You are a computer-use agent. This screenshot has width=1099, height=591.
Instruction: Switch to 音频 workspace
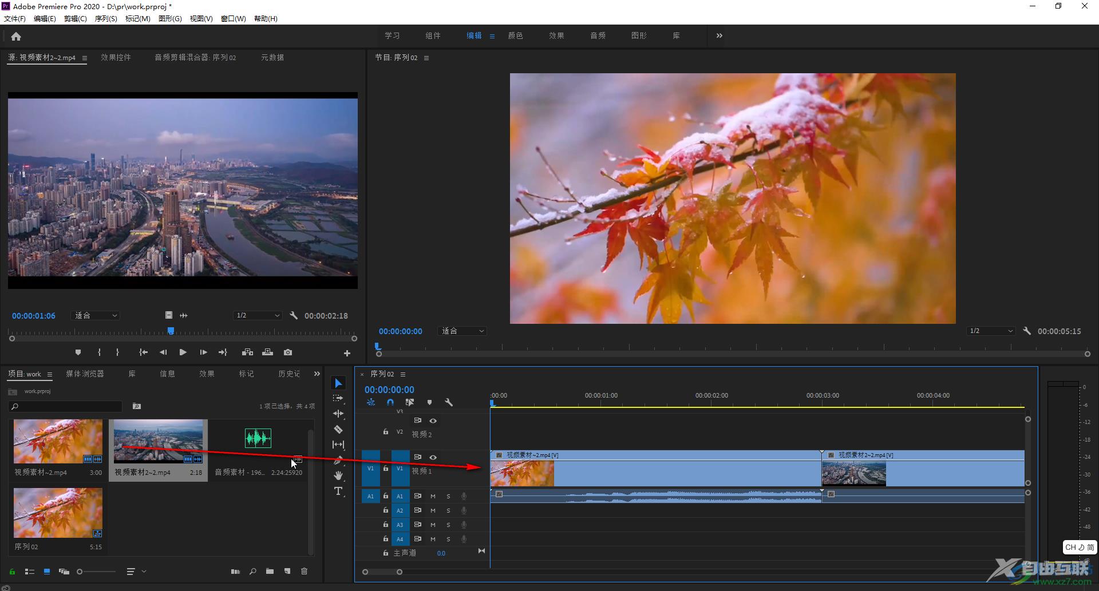point(598,35)
